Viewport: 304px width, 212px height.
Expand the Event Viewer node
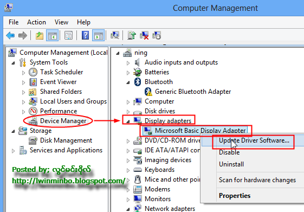23,82
